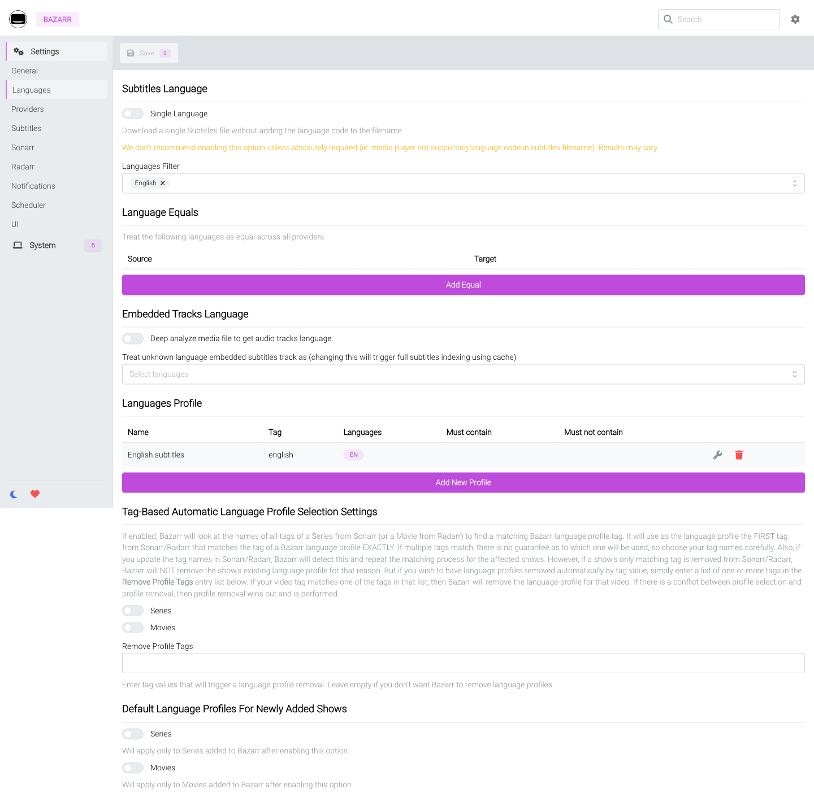The image size is (814, 802).
Task: Open the top-right gear settings icon
Action: point(795,19)
